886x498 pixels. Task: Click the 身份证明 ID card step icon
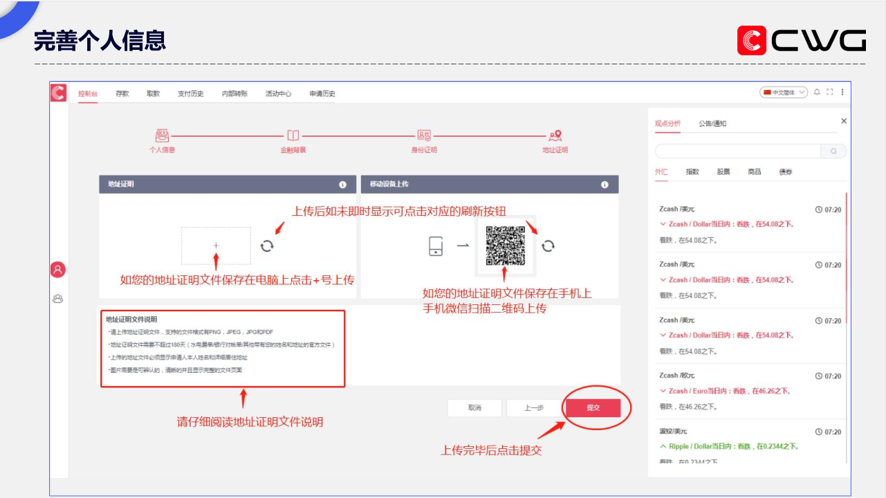tap(424, 136)
